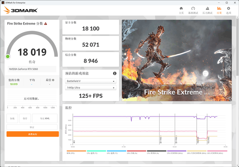
Task: Click the green 18 019 under 您的分数
Action: [14, 84]
